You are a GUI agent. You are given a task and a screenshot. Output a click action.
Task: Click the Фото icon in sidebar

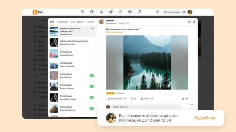(35, 46)
